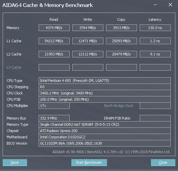This screenshot has height=171, width=178.
Task: Click the empty L3 Cache Copy field
Action: click(122, 67)
